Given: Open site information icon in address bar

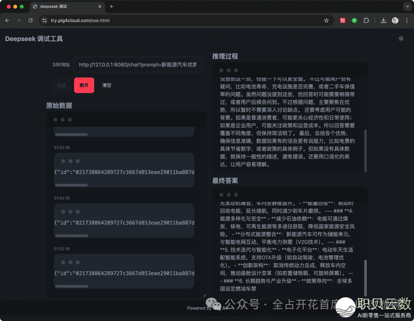Looking at the screenshot, I should [x=44, y=20].
